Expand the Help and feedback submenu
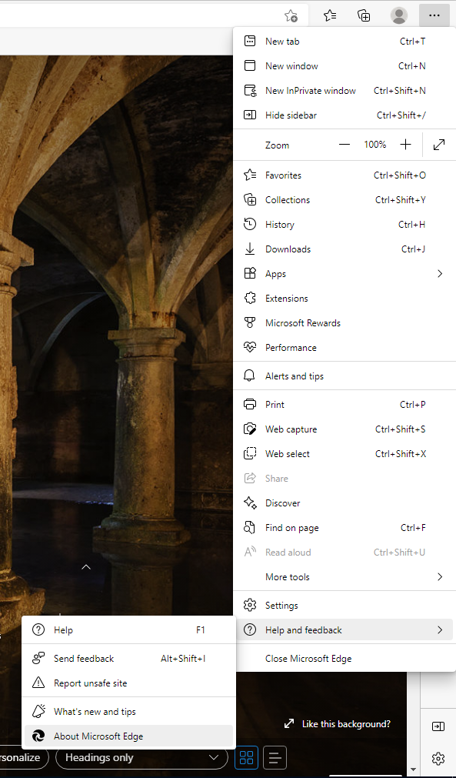The image size is (456, 778). [344, 630]
